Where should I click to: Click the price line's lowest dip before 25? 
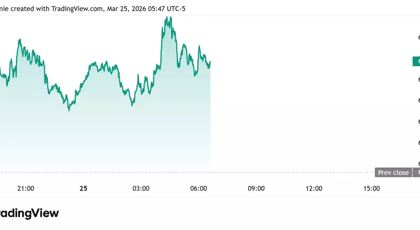69,110
